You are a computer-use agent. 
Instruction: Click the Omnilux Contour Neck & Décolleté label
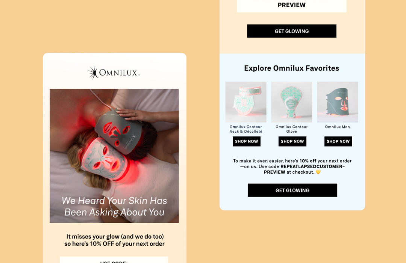(246, 129)
